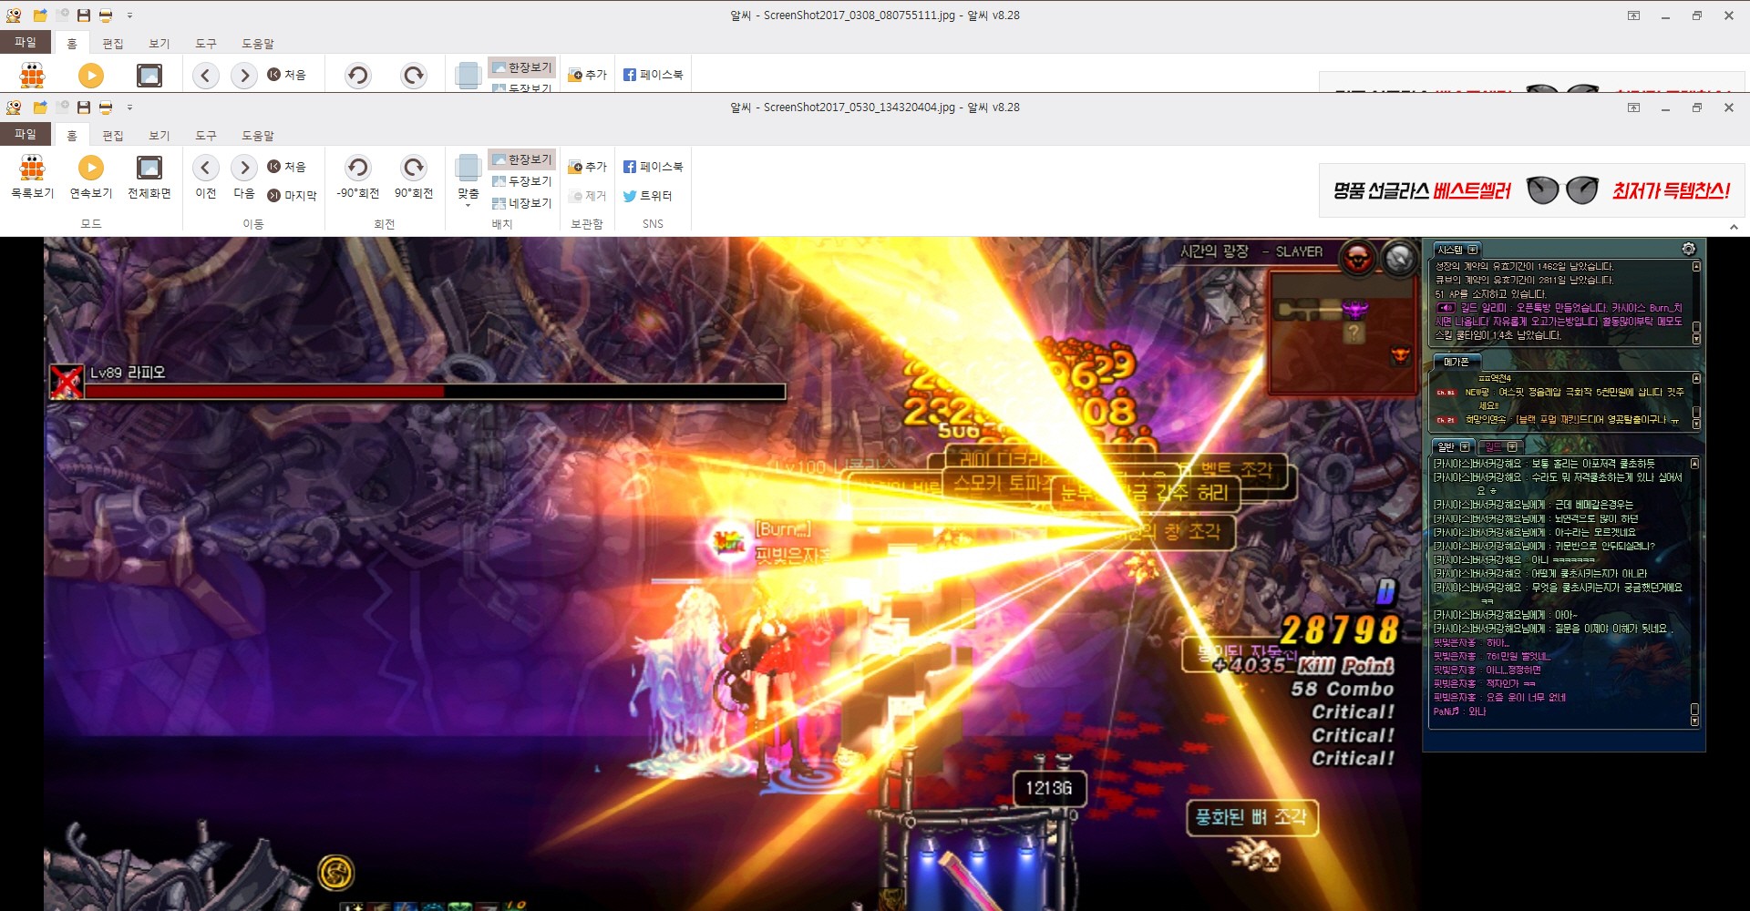Start slideshow play icon in back window
This screenshot has height=911, width=1750.
point(90,76)
